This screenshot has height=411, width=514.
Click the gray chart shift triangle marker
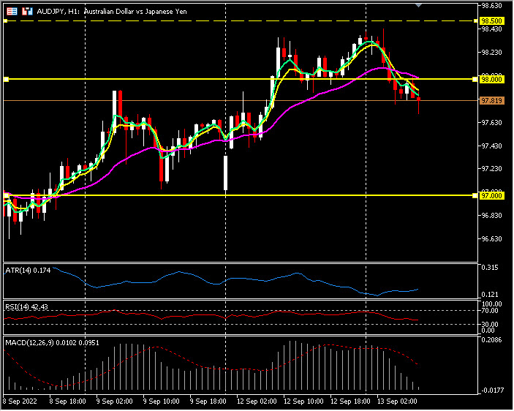coord(418,5)
